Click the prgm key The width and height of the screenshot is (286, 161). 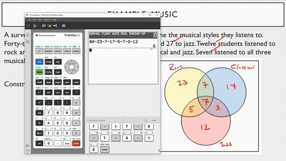pyautogui.click(x=58, y=82)
